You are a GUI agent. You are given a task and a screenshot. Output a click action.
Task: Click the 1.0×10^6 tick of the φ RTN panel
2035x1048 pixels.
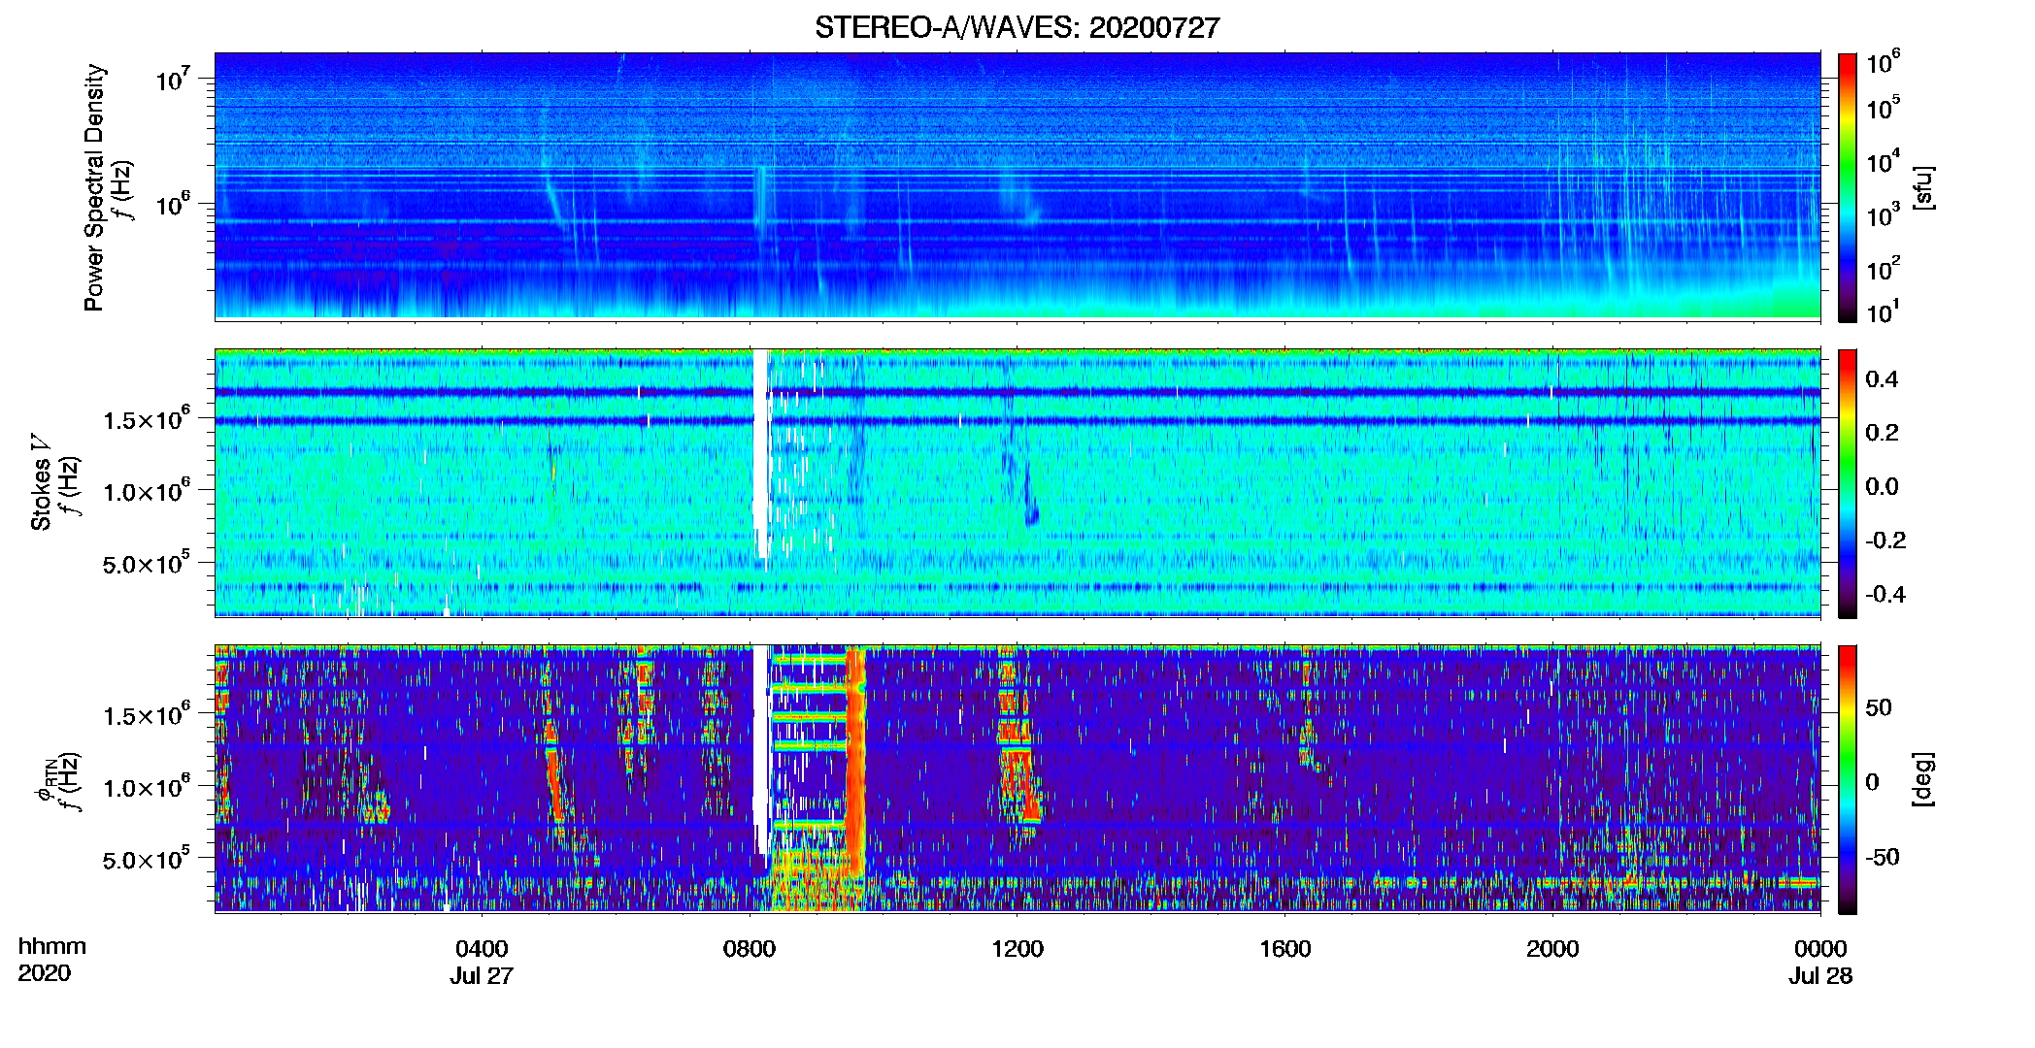coord(146,787)
